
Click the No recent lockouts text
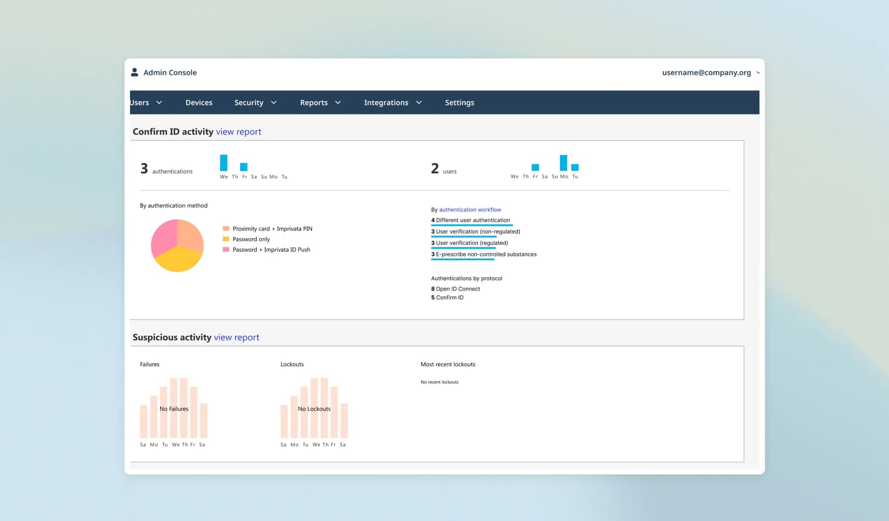point(440,382)
